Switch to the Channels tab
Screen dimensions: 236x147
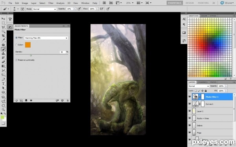[203, 82]
